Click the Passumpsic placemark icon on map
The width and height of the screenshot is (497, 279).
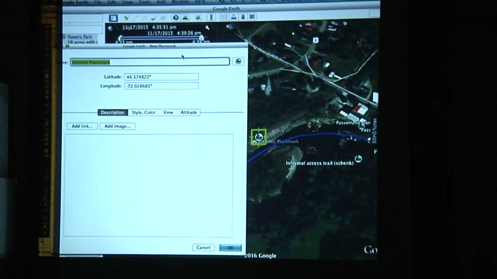click(361, 126)
